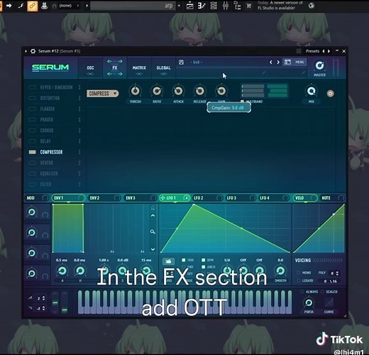Open the FL Studio mixer icon
Screen dimensions: 369x355
point(226,6)
